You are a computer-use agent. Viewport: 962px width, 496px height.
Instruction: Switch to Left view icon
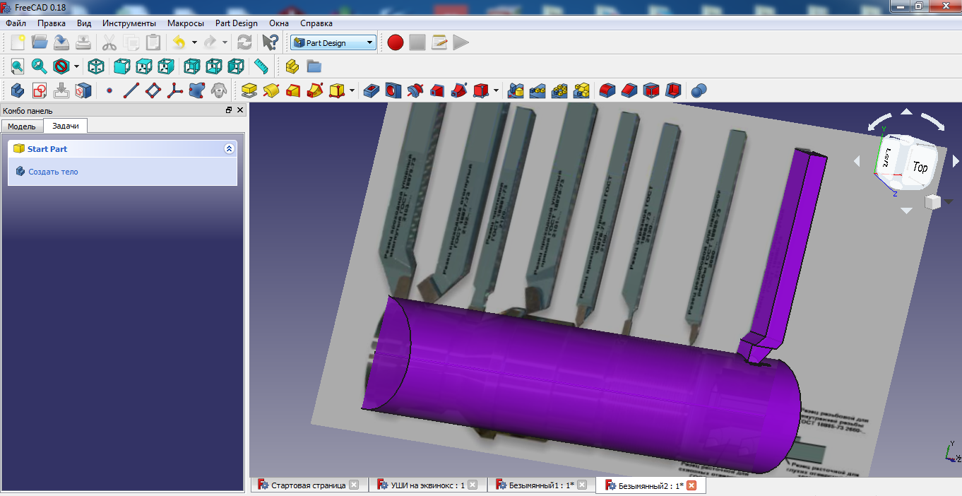(235, 66)
